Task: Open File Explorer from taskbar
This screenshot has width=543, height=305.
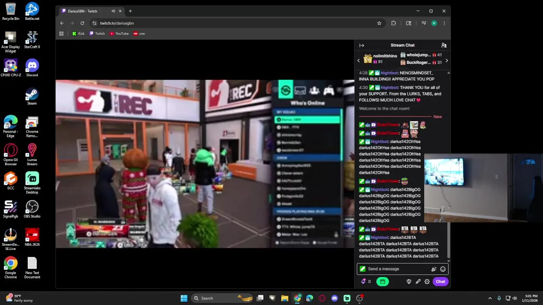Action: [x=285, y=298]
